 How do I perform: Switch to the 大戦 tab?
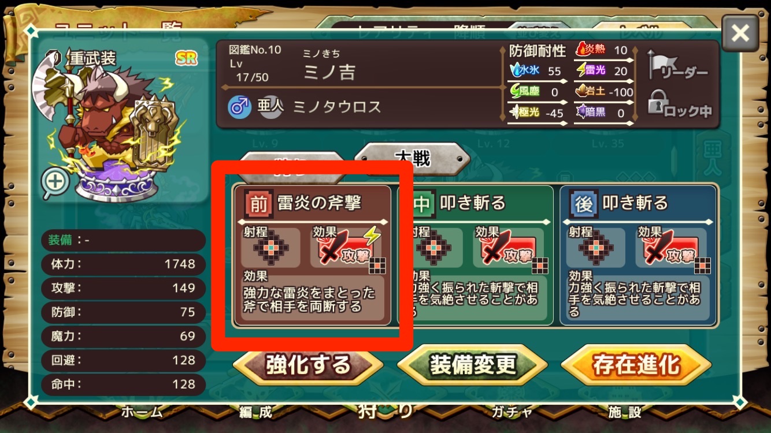click(x=412, y=158)
